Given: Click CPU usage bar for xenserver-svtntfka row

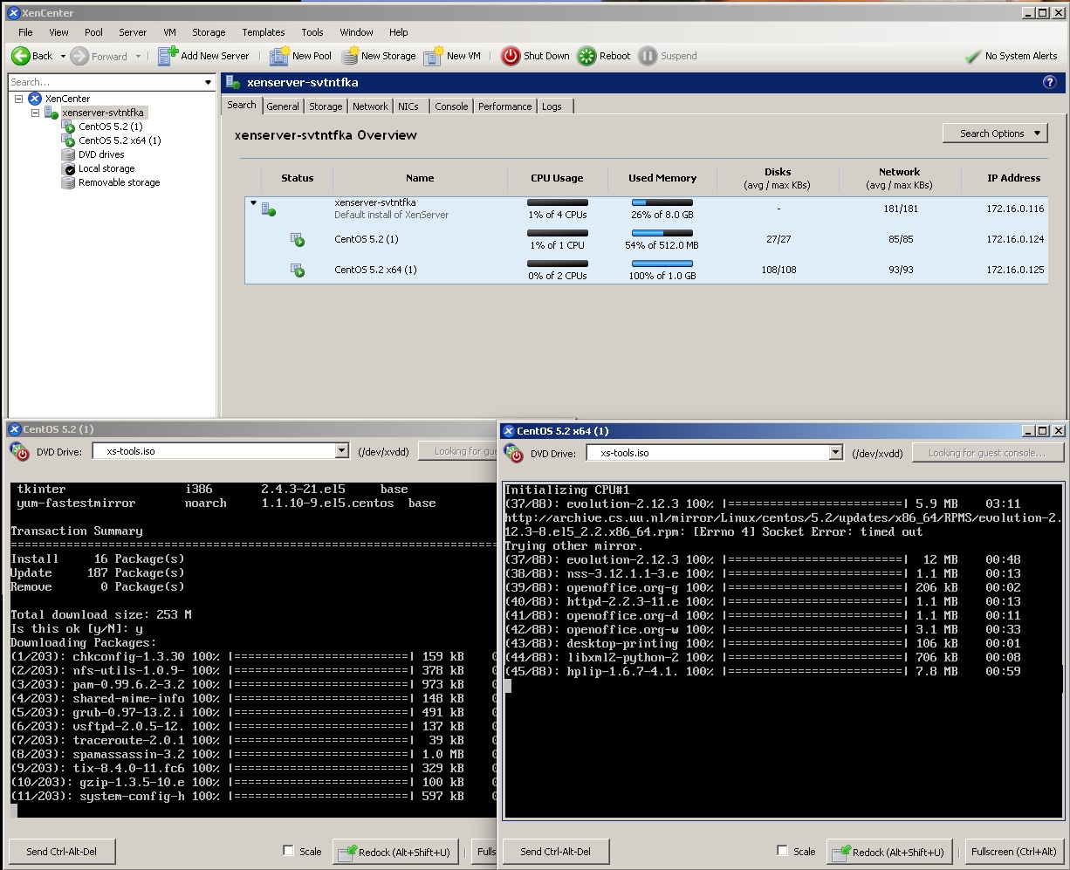Looking at the screenshot, I should coord(558,202).
